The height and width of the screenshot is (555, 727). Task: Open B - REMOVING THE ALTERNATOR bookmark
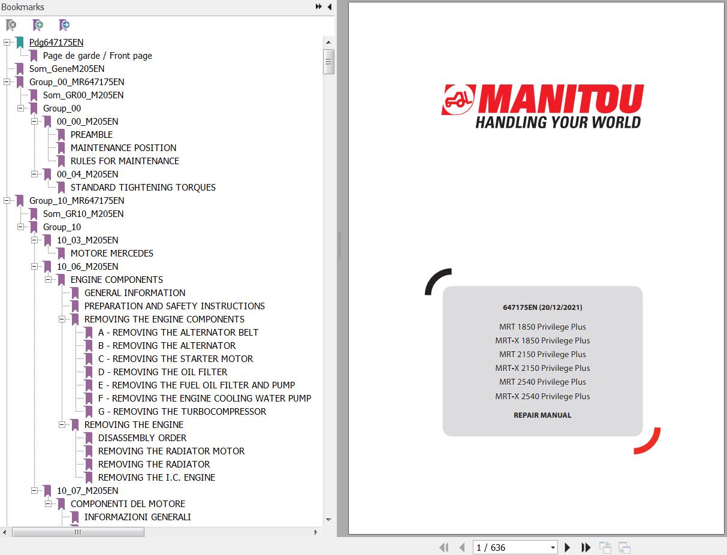167,346
